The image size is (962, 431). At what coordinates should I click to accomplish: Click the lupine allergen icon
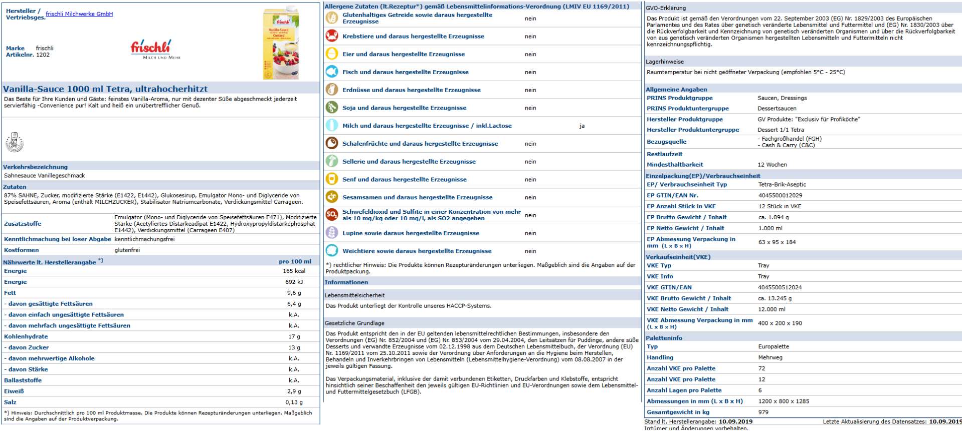[332, 233]
